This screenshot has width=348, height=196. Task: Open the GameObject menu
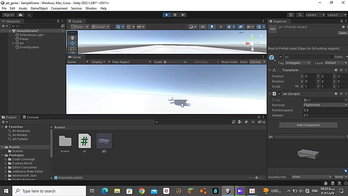39,8
